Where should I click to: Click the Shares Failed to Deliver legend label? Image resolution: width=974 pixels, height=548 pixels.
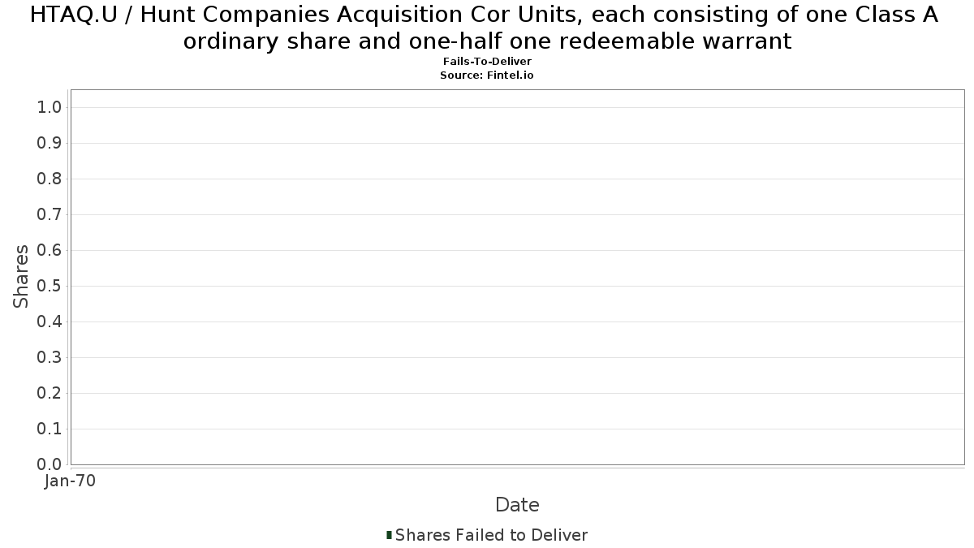pyautogui.click(x=491, y=535)
